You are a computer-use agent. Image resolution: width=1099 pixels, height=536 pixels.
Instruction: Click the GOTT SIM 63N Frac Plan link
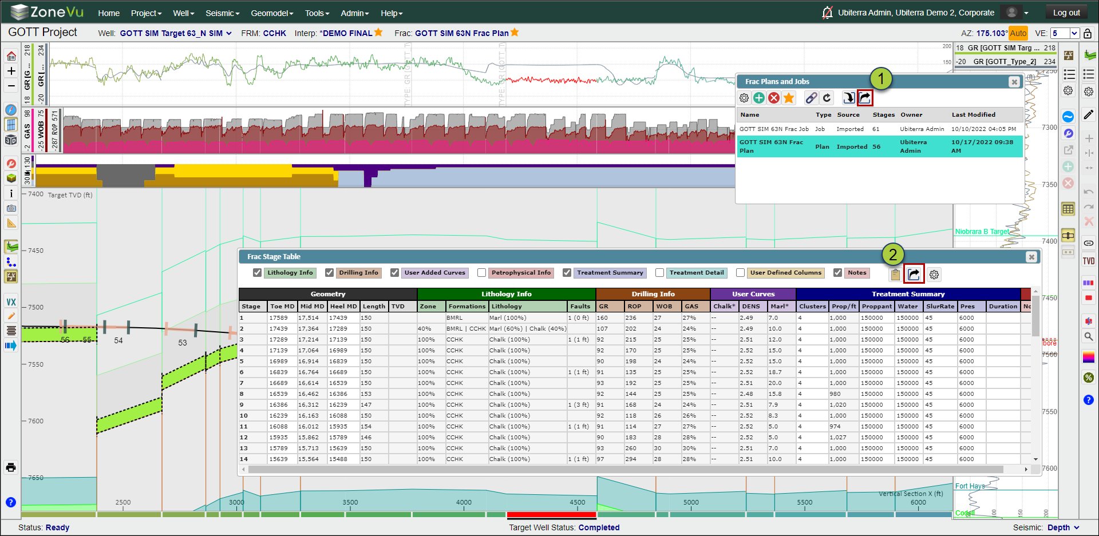click(461, 33)
